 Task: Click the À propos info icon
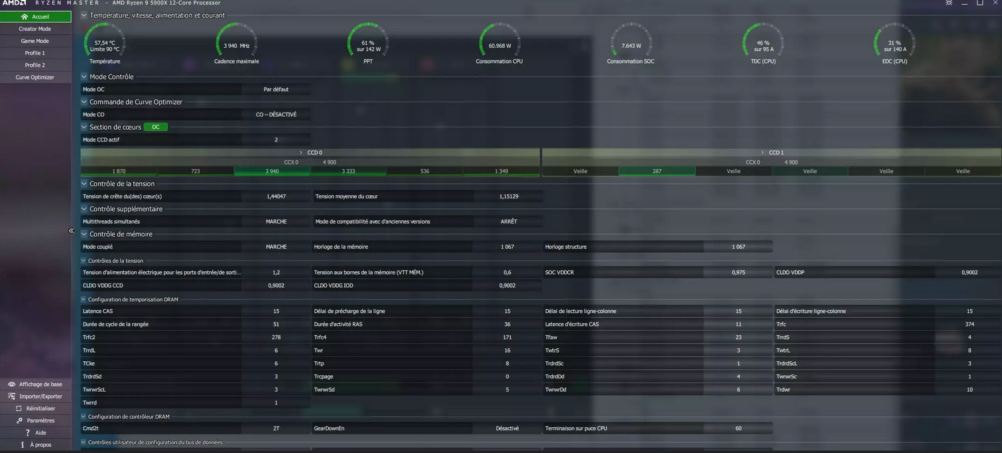23,445
